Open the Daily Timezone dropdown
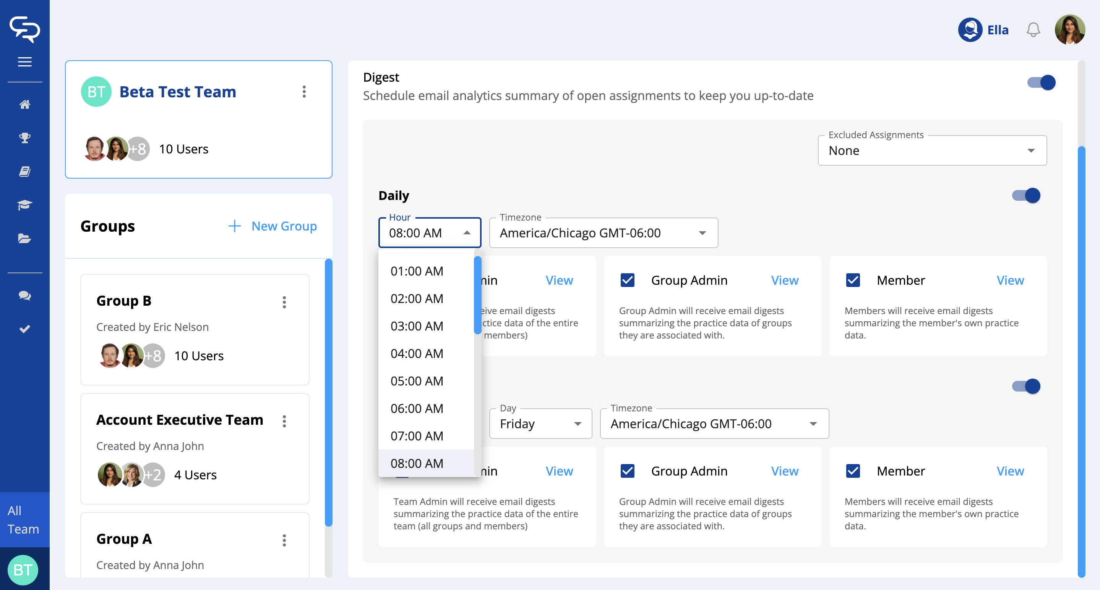The width and height of the screenshot is (1100, 590). [603, 233]
